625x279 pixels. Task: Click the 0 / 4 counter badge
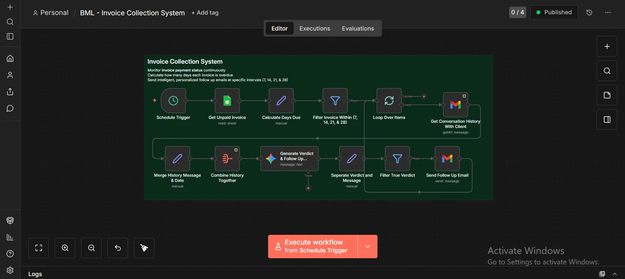click(x=517, y=12)
